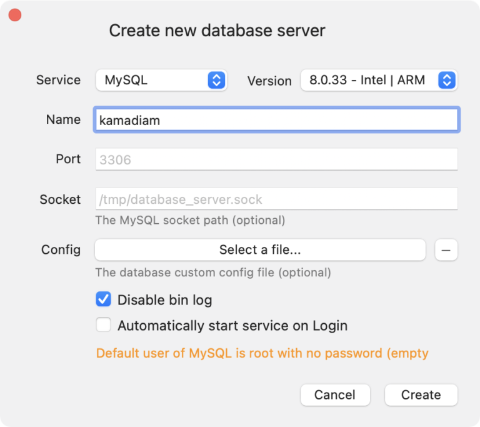Open the Service dropdown showing MySQL
This screenshot has width=480, height=427.
click(x=160, y=80)
